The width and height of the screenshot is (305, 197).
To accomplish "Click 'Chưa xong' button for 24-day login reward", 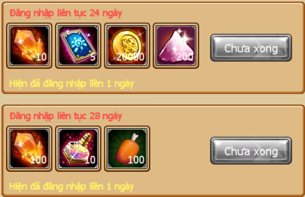I will pyautogui.click(x=251, y=48).
